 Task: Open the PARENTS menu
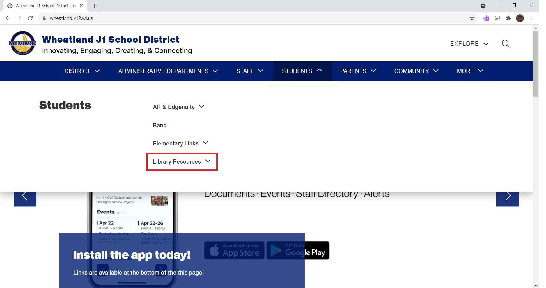(x=358, y=71)
